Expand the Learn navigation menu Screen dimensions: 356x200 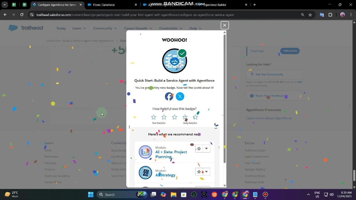[79, 28]
